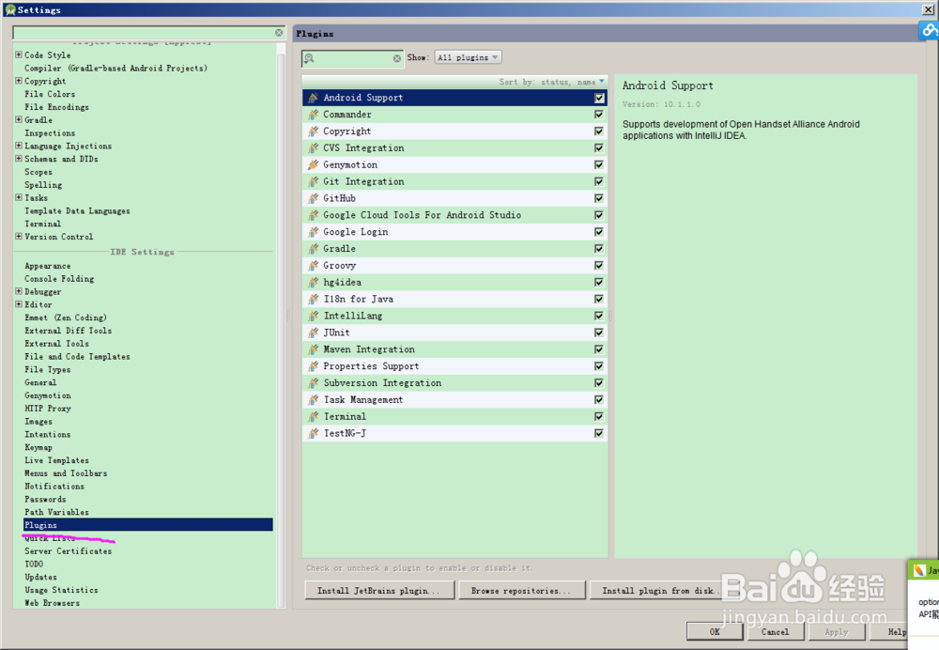This screenshot has height=650, width=939.
Task: Toggle the TestNG-J plugin checkbox
Action: (x=599, y=433)
